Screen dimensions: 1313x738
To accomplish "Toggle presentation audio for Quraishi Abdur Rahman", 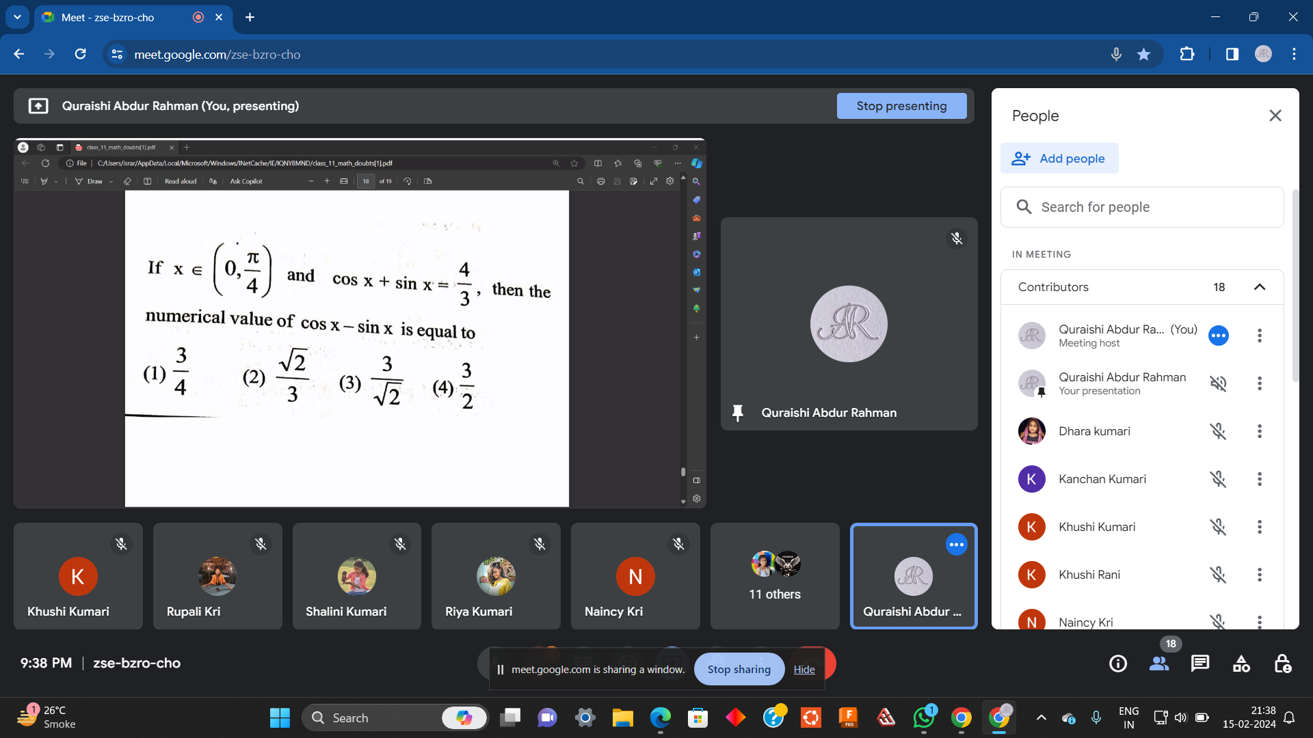I will 1218,383.
